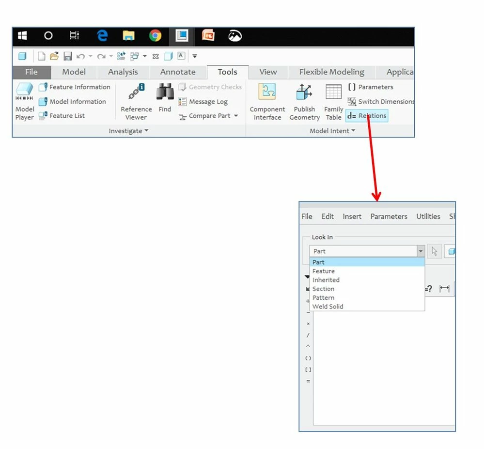This screenshot has width=484, height=449.
Task: Click the Windows switcher icon in quick access toolbar
Action: (134, 56)
